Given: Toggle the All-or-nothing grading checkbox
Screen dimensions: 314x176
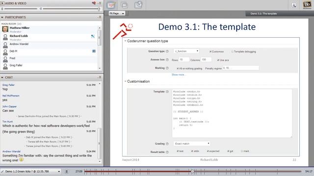Looking at the screenshot, I should point(178,68).
